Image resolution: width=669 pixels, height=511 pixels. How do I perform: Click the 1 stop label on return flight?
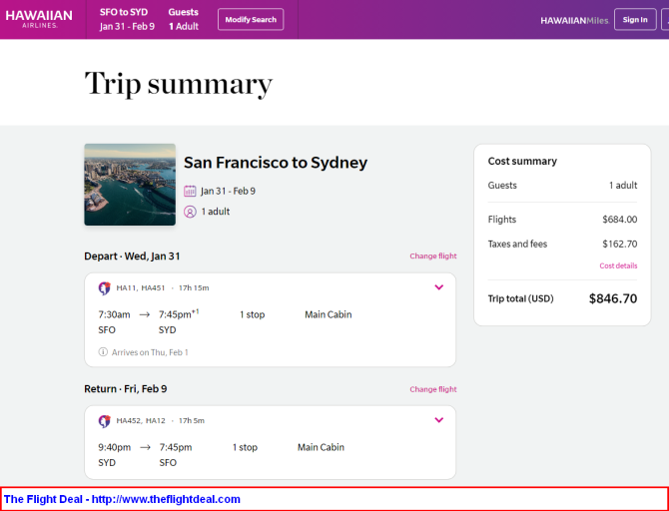245,447
